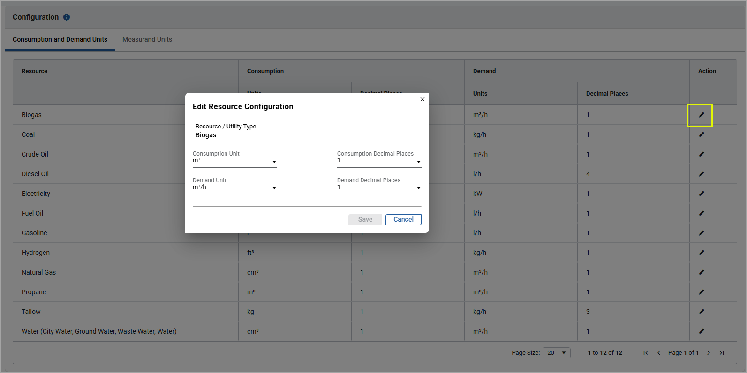
Task: Click demand decimal value 3 for Tallow
Action: coord(588,312)
